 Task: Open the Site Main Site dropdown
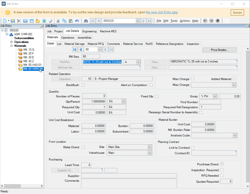[150, 147]
